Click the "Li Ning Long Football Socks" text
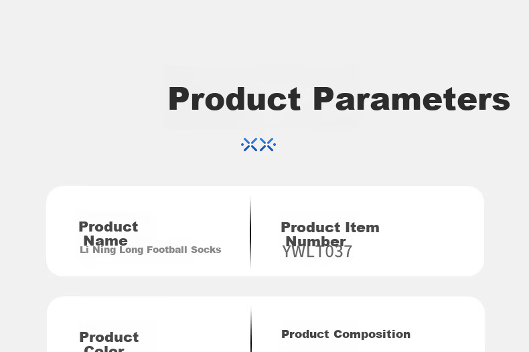The width and height of the screenshot is (529, 352). tap(151, 250)
